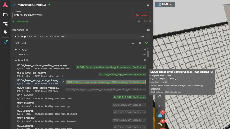This screenshot has height=129, width=230.
Task: Click the link icon on MC00 G1 row
Action: click(x=63, y=82)
